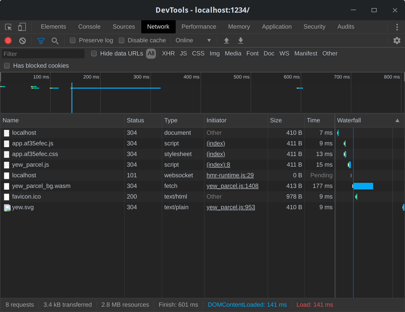Open the Online throttling dropdown

(193, 41)
